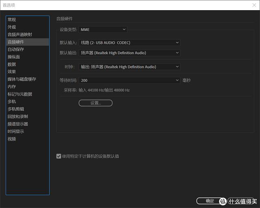260x208 pixels.
Task: Open the 多轨剪辑 preferences page
Action: pos(16,109)
